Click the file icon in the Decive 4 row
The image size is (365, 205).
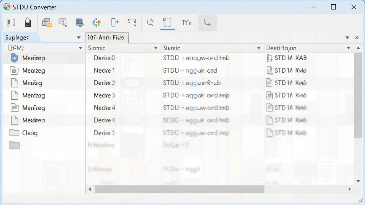click(269, 120)
